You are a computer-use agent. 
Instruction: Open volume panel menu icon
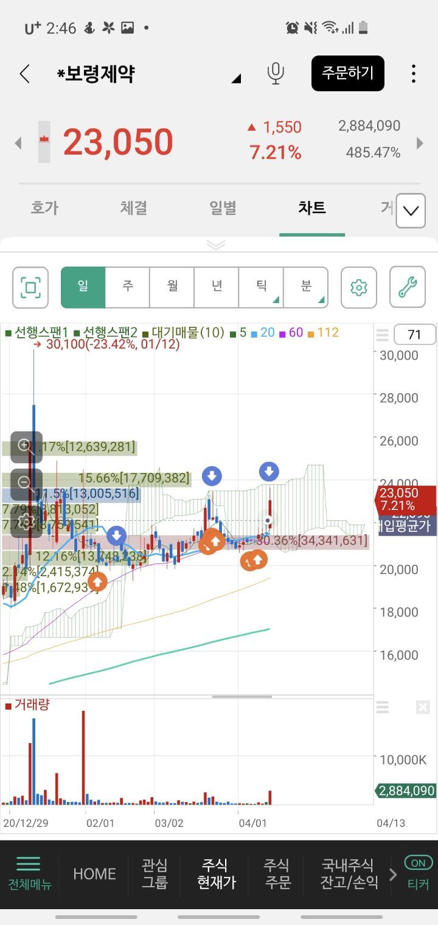tap(382, 707)
